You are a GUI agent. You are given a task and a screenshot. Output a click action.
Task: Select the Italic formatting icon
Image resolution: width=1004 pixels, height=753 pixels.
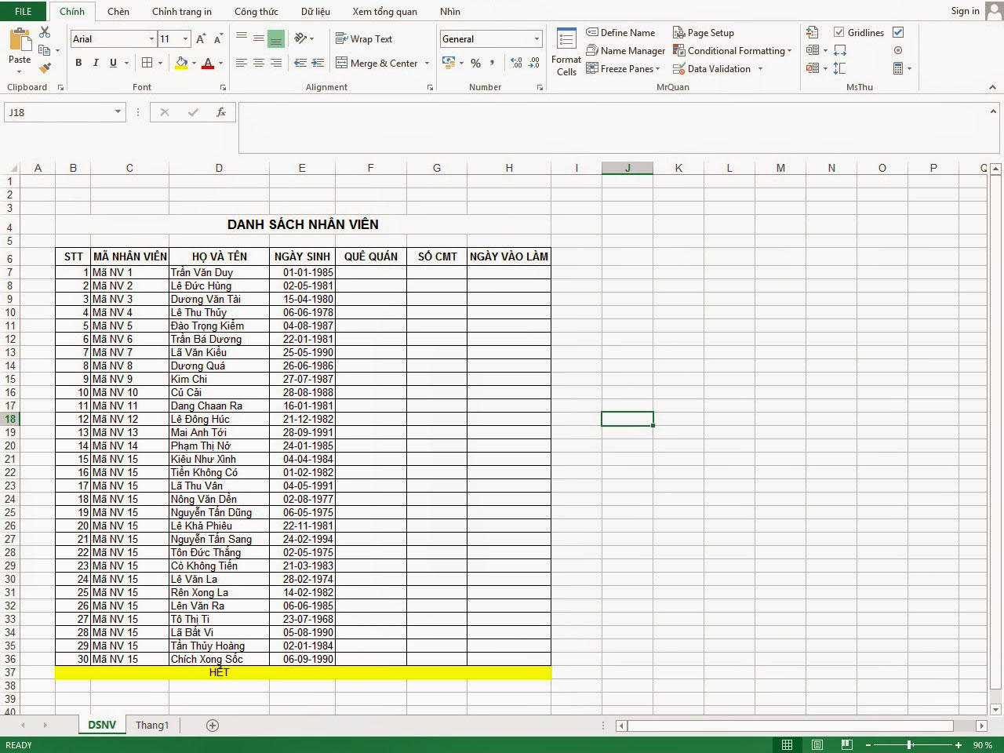[x=95, y=63]
